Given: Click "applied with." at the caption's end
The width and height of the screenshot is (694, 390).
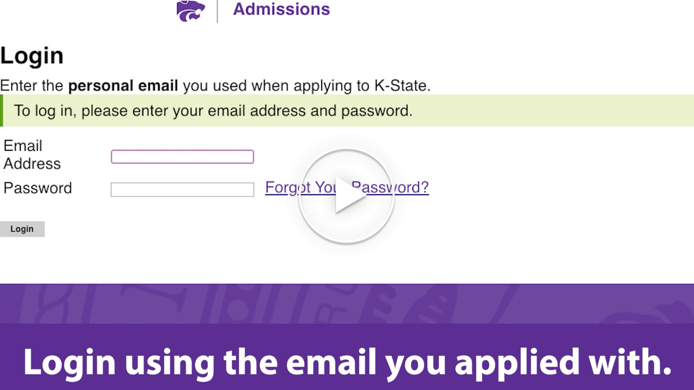Looking at the screenshot, I should click(562, 362).
